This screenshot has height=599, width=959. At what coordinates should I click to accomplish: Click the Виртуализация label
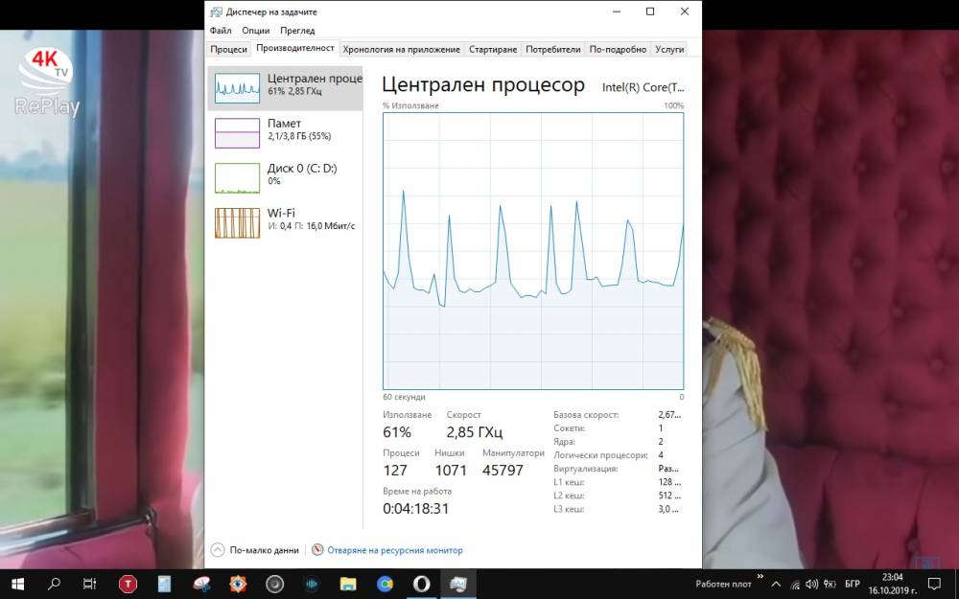click(585, 469)
